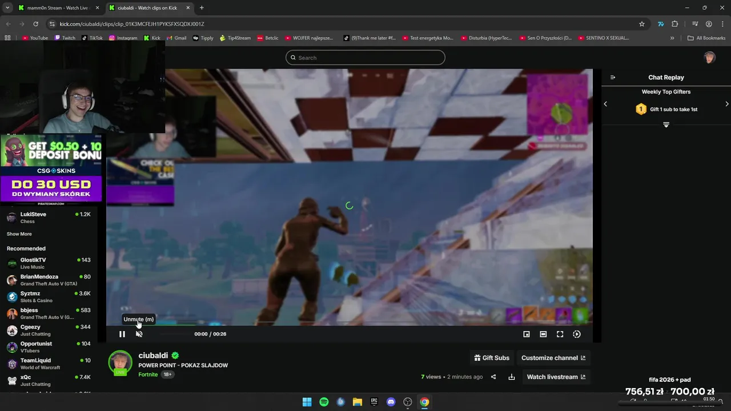Click the CSG Skins deposit bonus banner
This screenshot has height=411, width=731.
tap(51, 154)
